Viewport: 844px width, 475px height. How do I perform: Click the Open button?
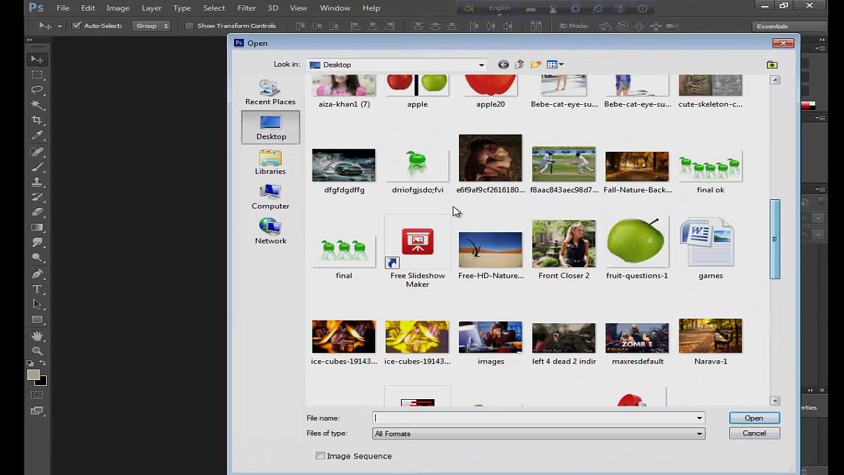(754, 418)
